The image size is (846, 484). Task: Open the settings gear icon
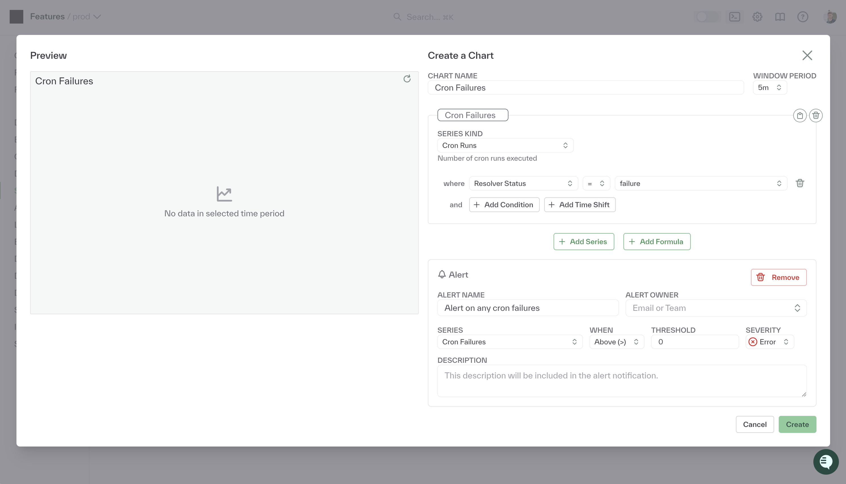(757, 17)
